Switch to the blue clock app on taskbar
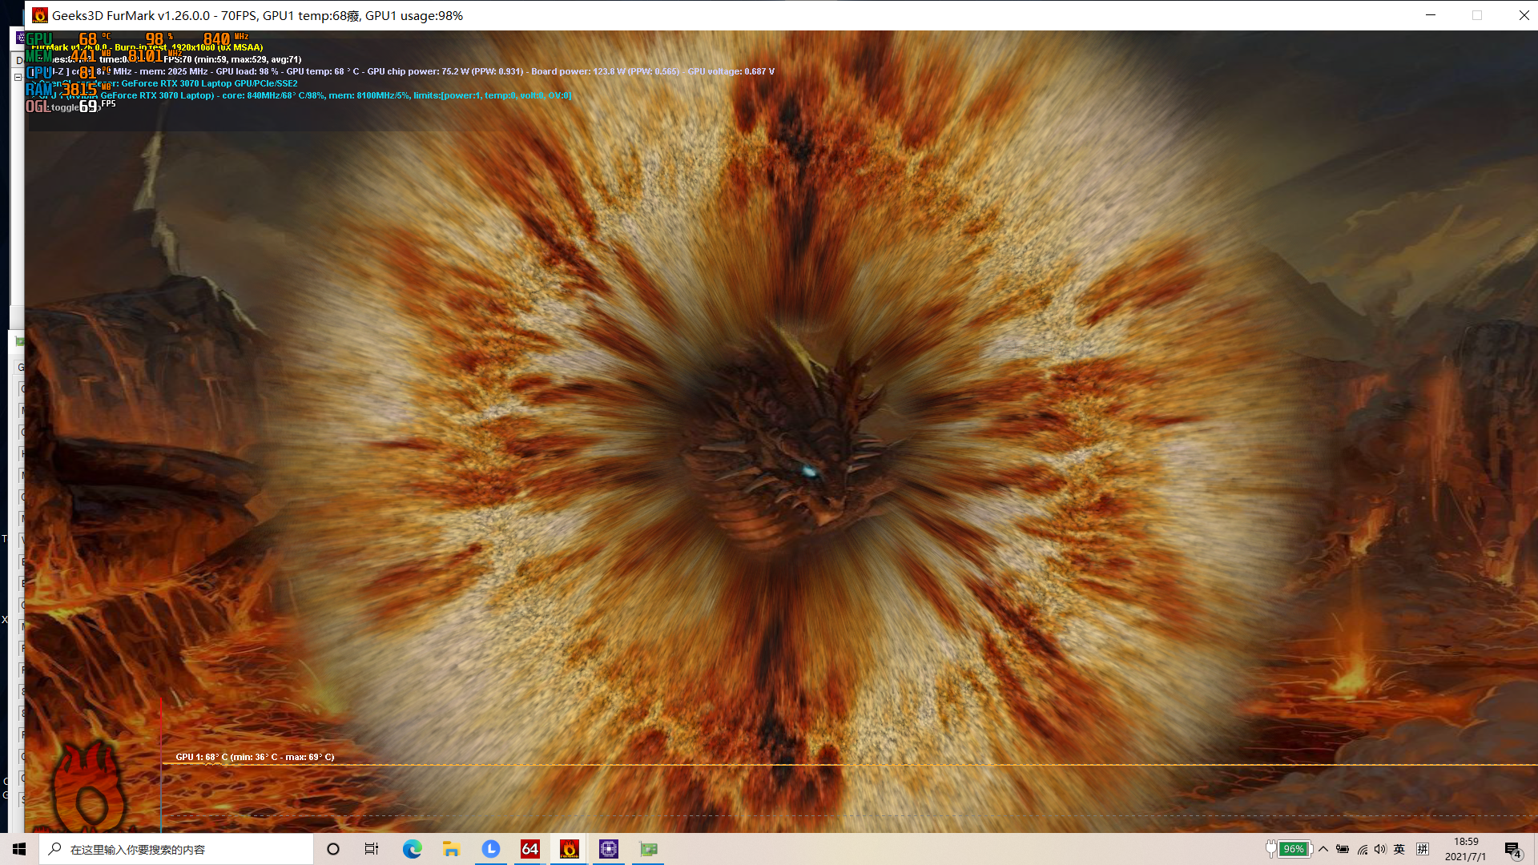Viewport: 1538px width, 865px height. tap(491, 849)
